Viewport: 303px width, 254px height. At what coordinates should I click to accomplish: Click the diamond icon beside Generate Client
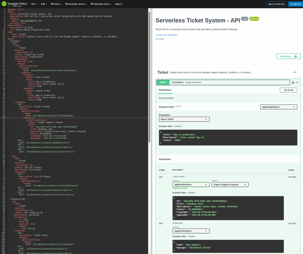[92, 4]
